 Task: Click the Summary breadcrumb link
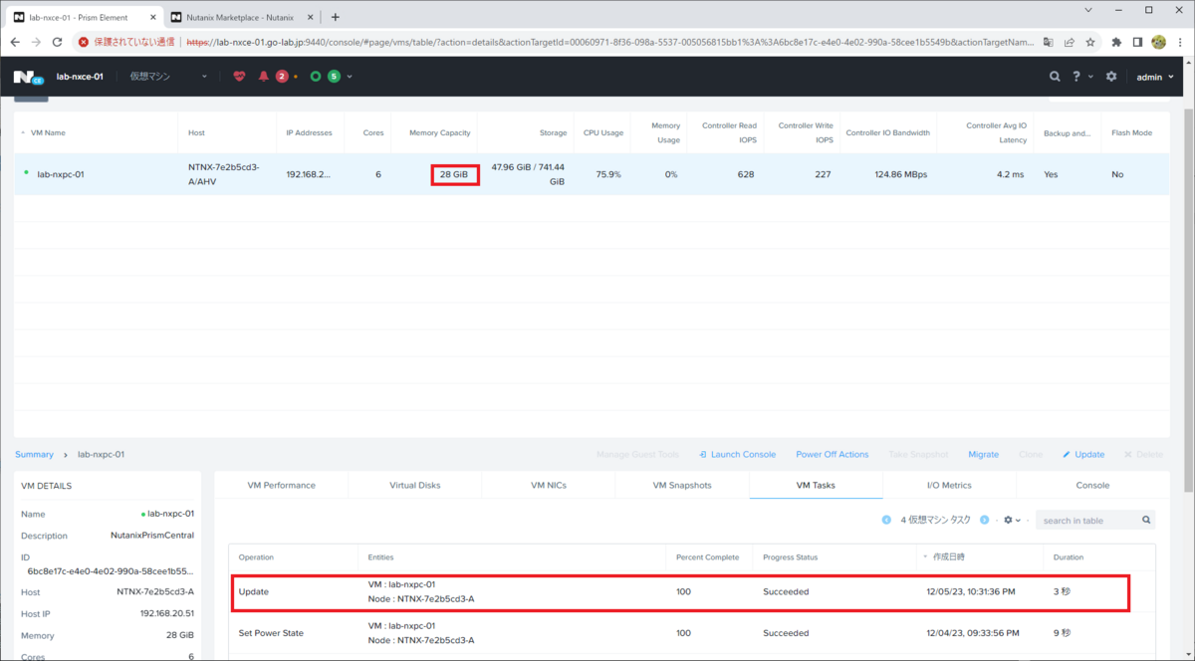34,454
